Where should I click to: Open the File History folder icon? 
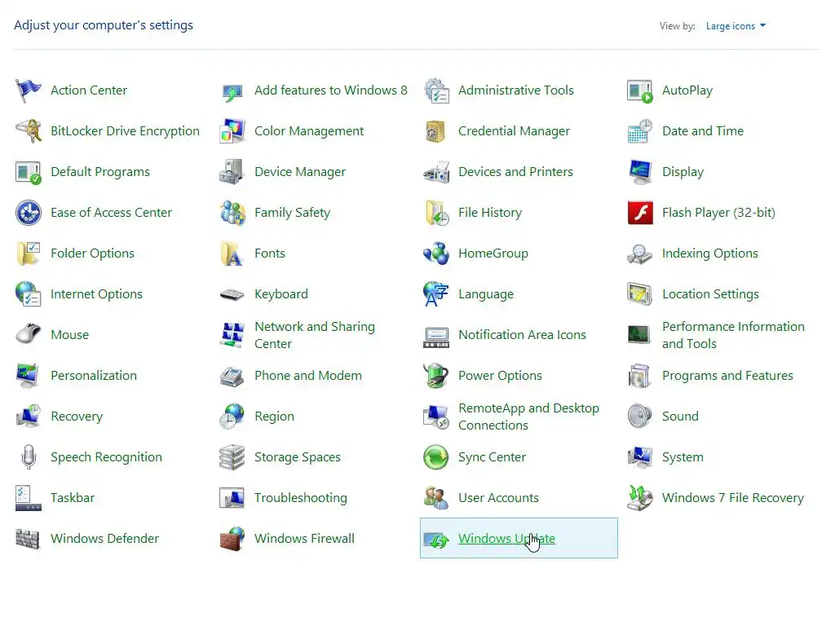[436, 213]
